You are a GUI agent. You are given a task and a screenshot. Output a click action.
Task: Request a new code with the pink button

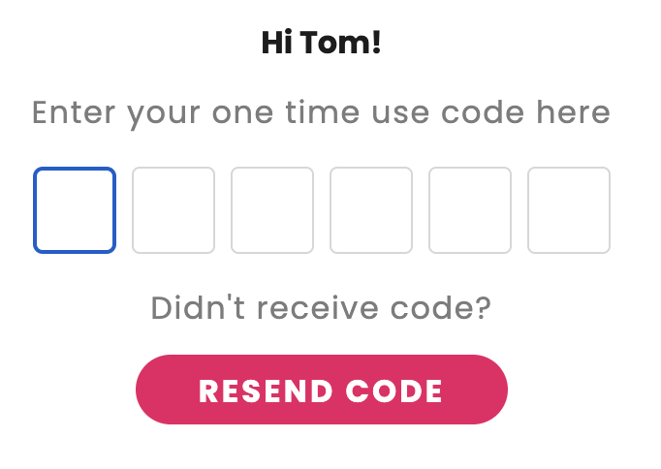pos(322,390)
